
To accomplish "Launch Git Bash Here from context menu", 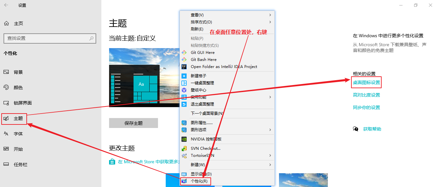I will [204, 59].
